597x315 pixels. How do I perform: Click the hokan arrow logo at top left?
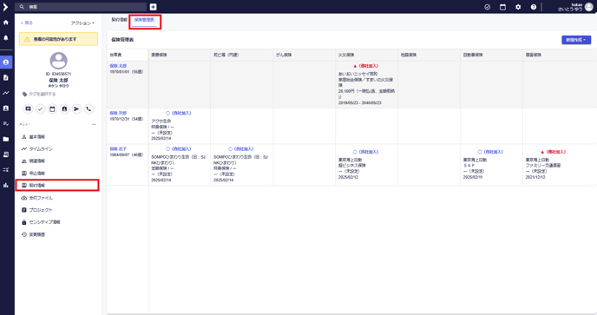(5, 7)
